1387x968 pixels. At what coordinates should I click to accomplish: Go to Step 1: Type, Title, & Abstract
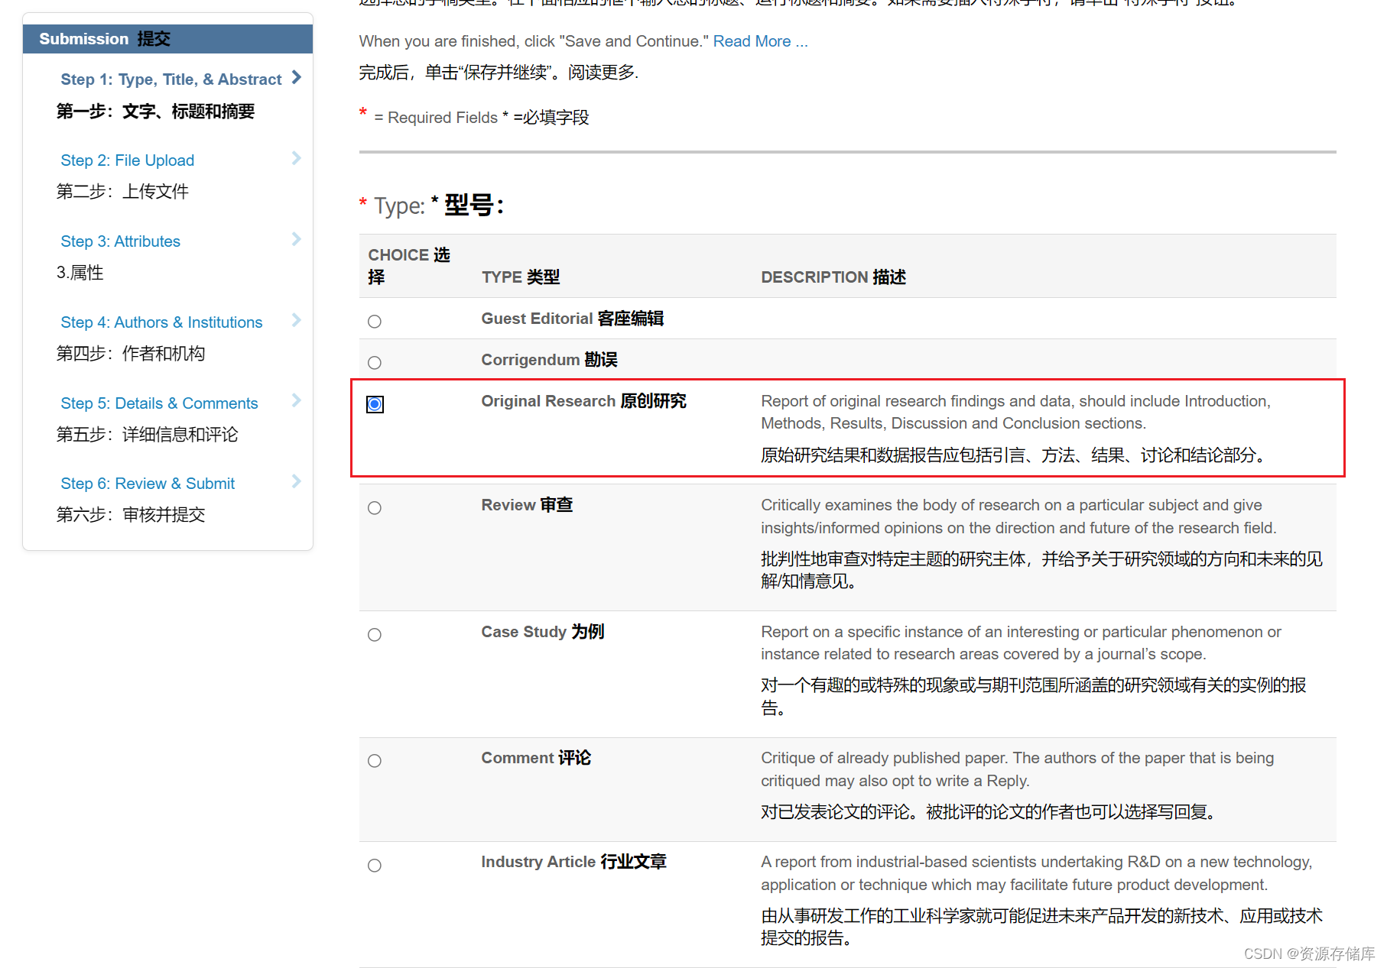pos(171,79)
